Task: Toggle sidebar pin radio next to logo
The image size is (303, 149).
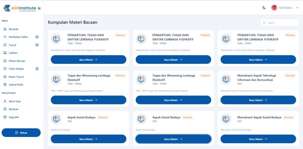Action: coord(40,8)
